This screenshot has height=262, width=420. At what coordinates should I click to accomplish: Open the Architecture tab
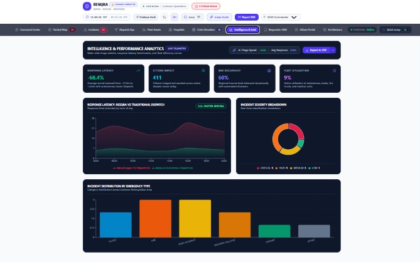[332, 29]
